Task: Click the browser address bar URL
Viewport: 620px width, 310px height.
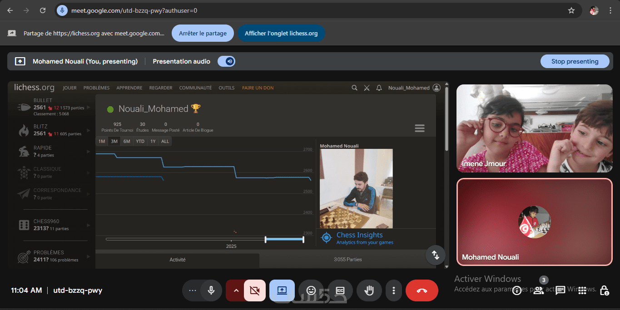Action: click(x=134, y=10)
